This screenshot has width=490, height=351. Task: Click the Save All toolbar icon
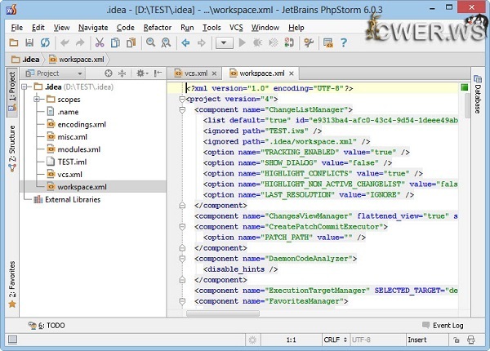[x=29, y=42]
